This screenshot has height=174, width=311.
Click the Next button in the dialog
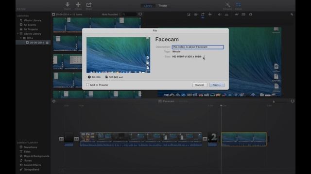(x=217, y=85)
